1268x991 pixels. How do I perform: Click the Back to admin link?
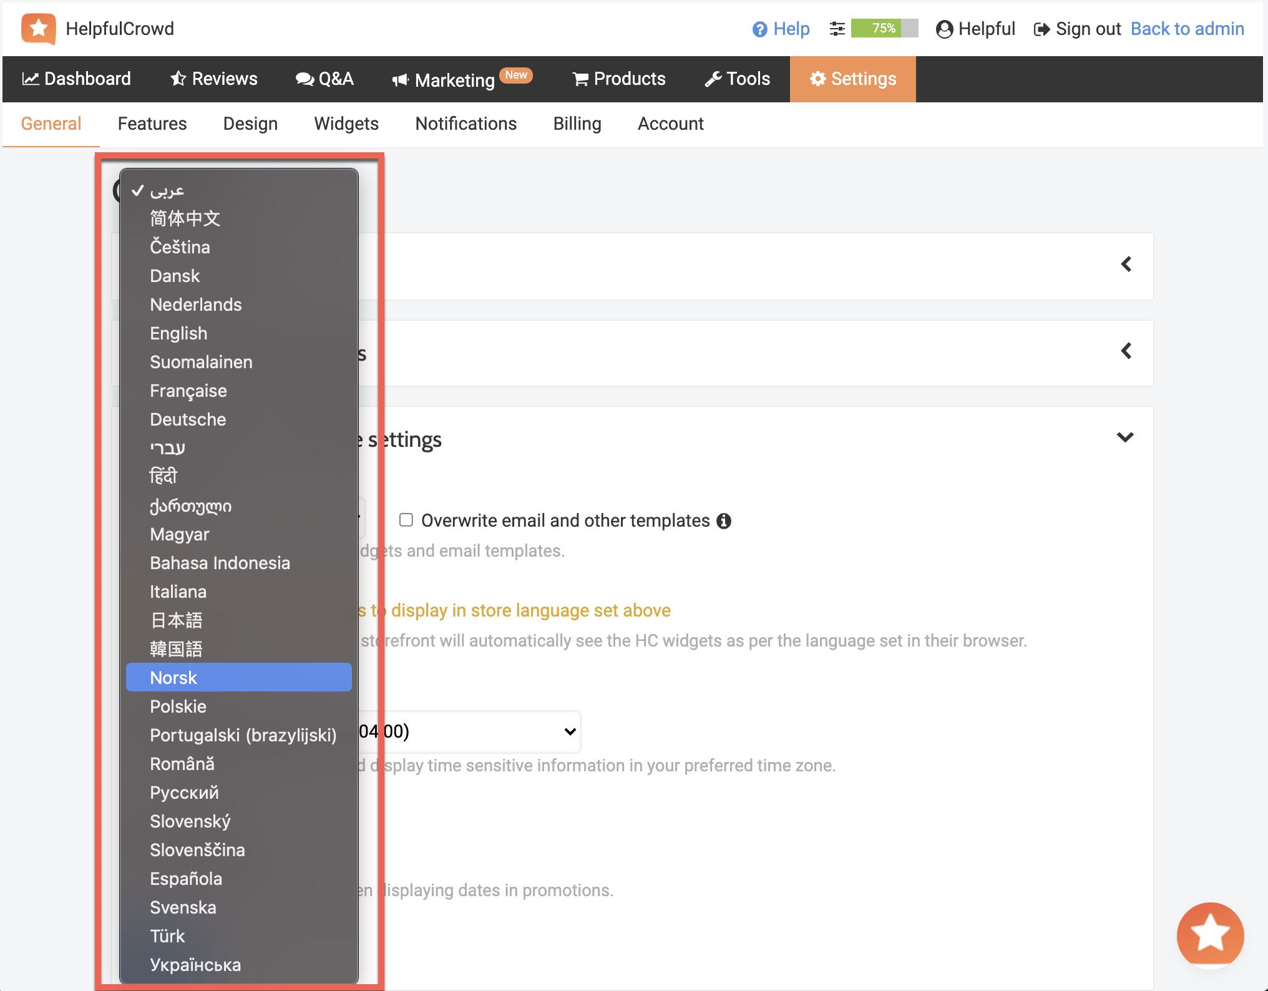point(1187,29)
